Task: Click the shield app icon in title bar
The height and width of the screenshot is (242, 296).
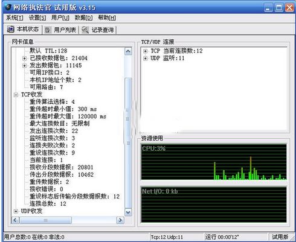Action: [8, 7]
